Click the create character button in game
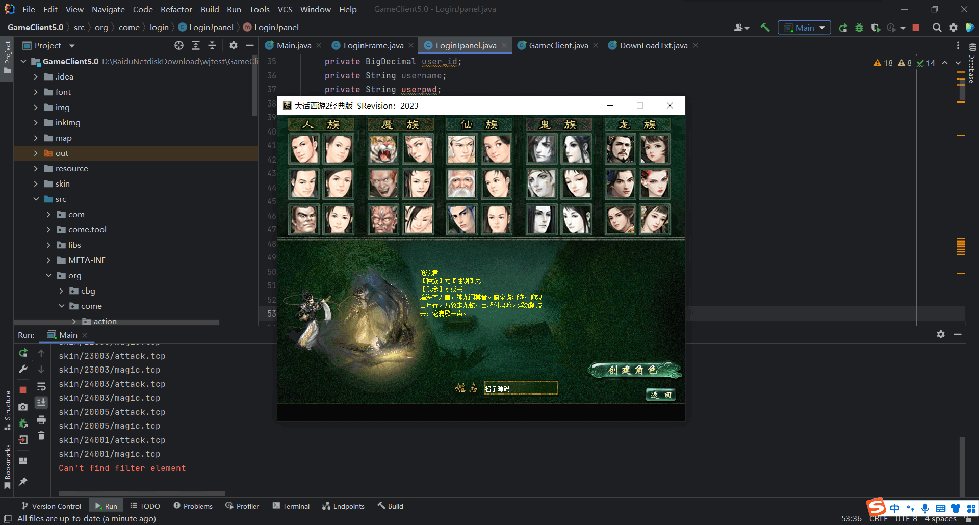The height and width of the screenshot is (525, 979). (634, 370)
